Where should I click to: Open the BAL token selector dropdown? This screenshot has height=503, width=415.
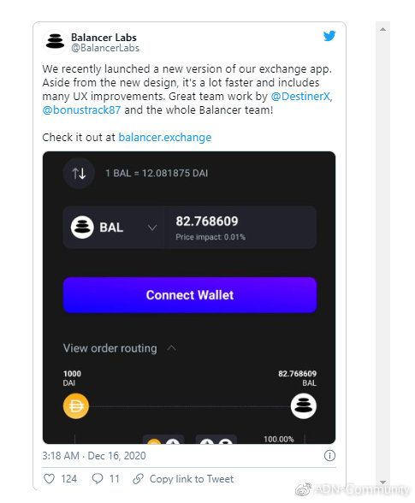click(114, 228)
